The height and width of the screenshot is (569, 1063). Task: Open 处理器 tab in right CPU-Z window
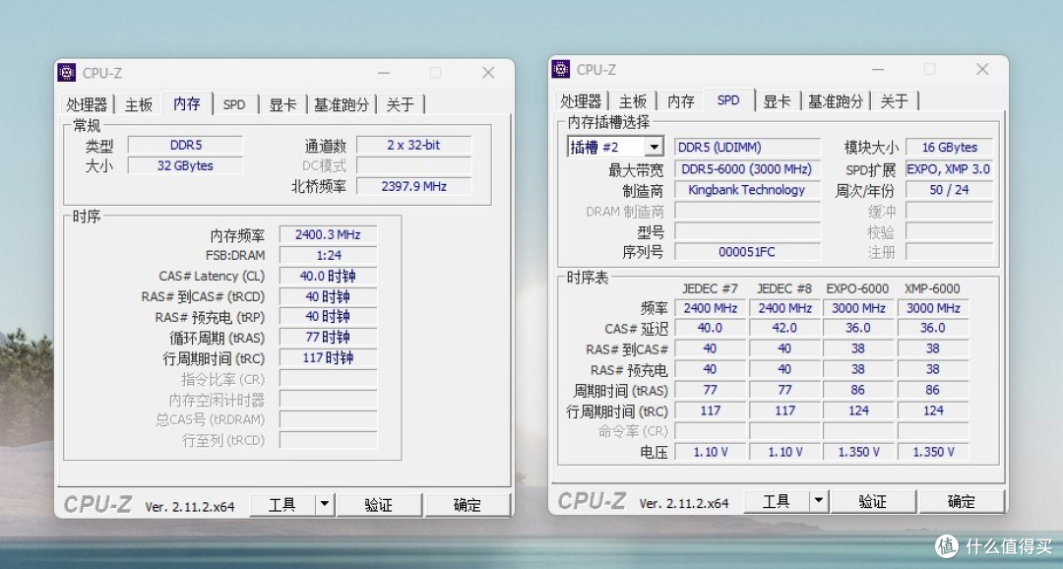pyautogui.click(x=581, y=101)
